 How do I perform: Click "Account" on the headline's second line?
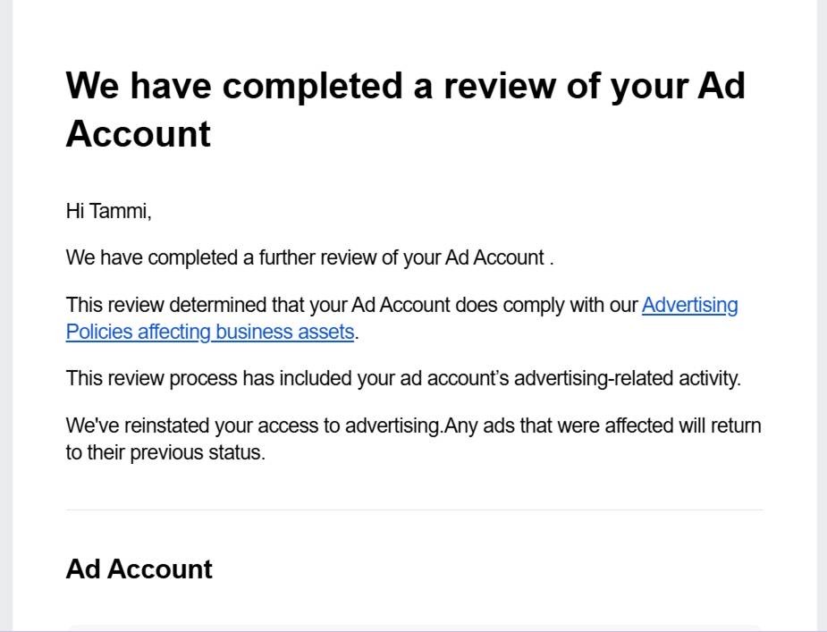click(138, 134)
